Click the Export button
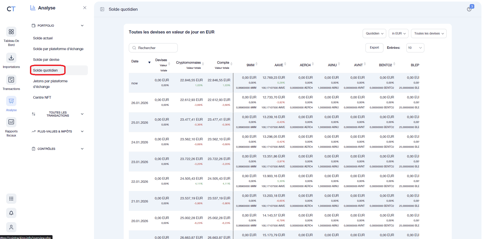 [374, 48]
